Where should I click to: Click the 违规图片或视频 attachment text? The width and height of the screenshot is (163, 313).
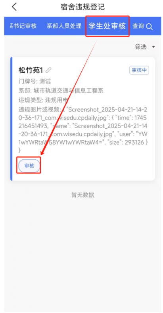pos(83,129)
